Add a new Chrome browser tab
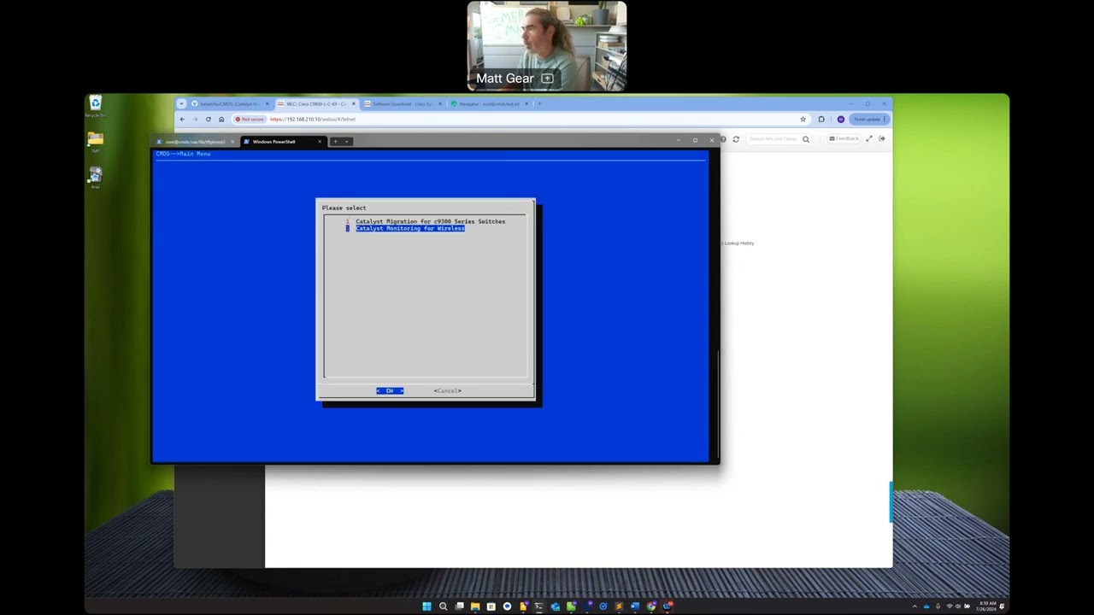Viewport: 1094px width, 615px height. click(x=538, y=104)
